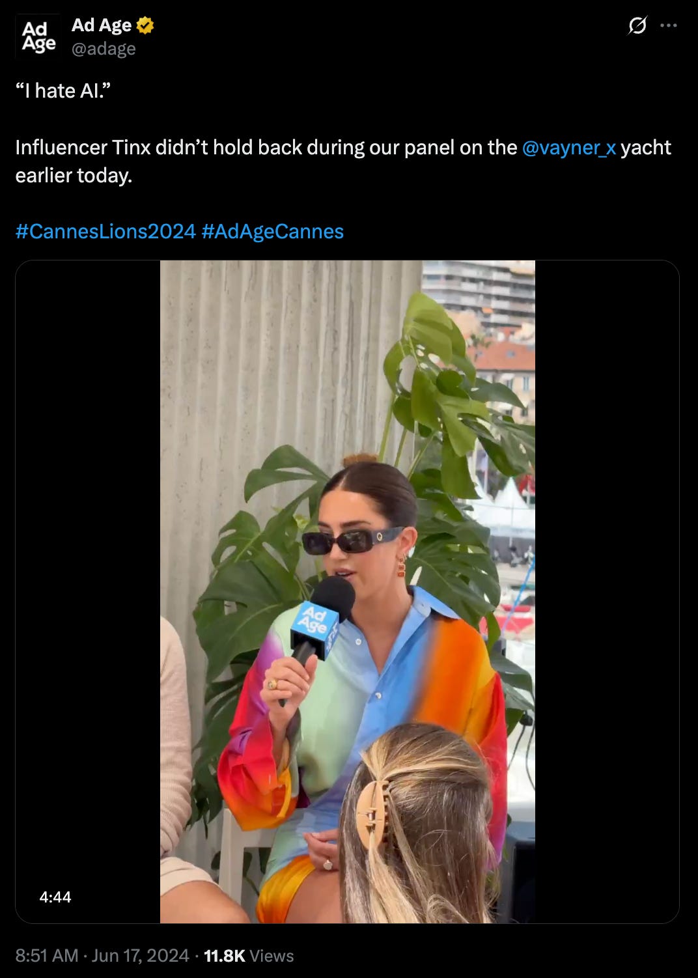
Task: Click the Ad Age display name
Action: pyautogui.click(x=102, y=25)
